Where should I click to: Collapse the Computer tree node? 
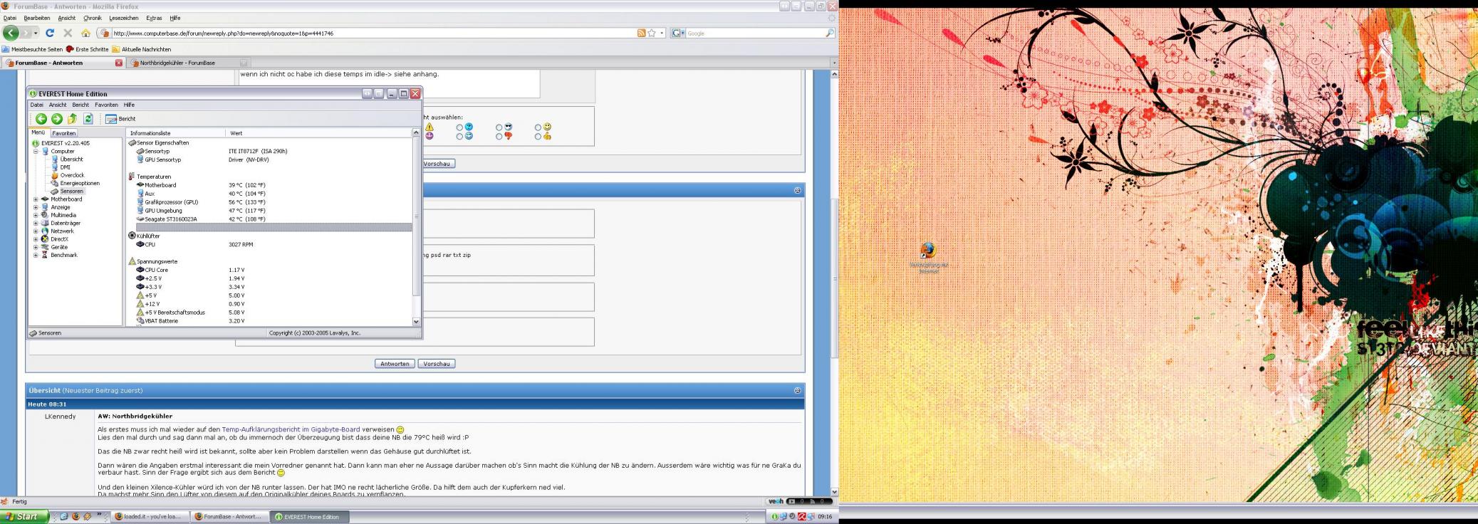(x=36, y=151)
